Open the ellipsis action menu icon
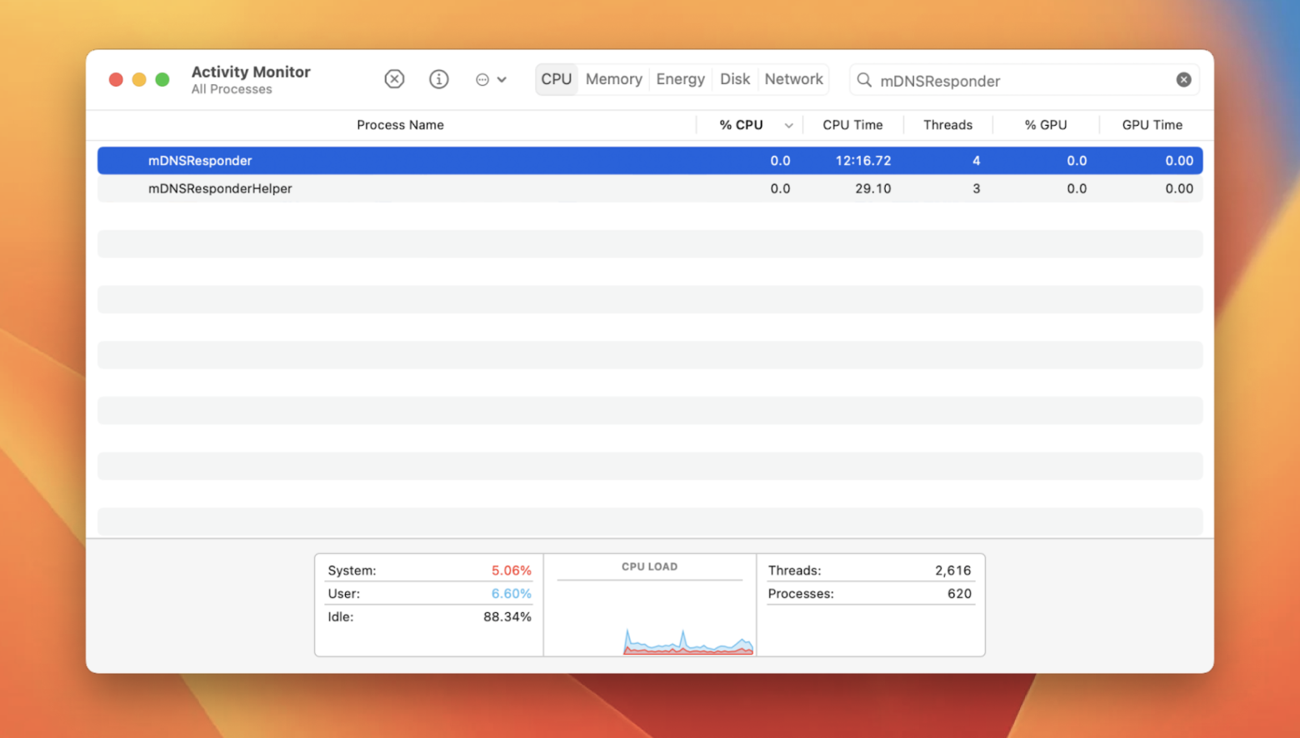This screenshot has height=738, width=1300. pos(482,80)
